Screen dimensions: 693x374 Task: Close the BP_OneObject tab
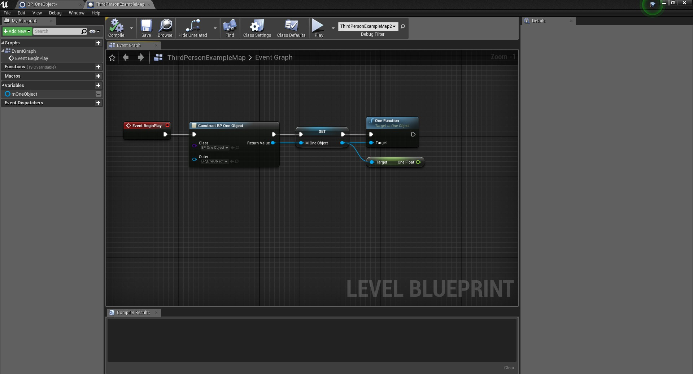(80, 5)
